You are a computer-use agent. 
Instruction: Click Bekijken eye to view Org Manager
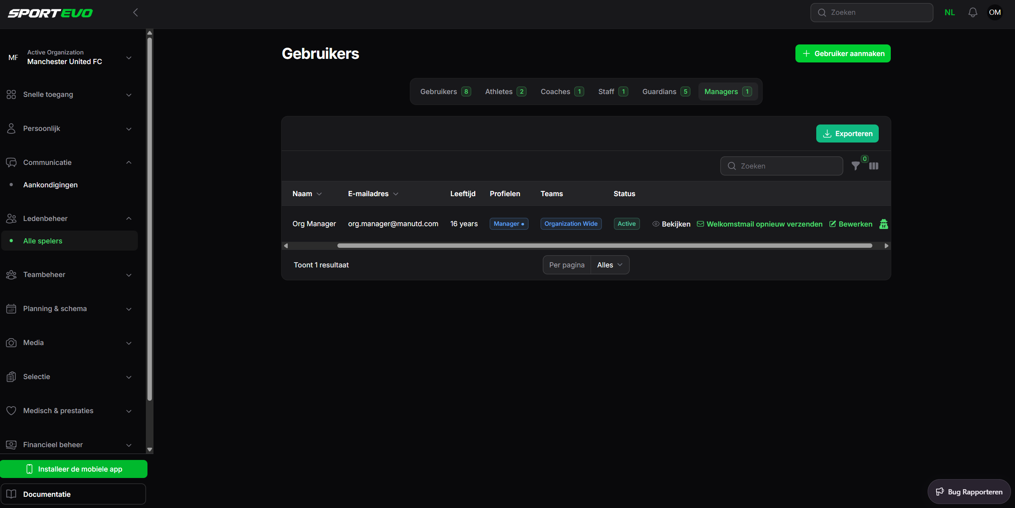tap(671, 224)
